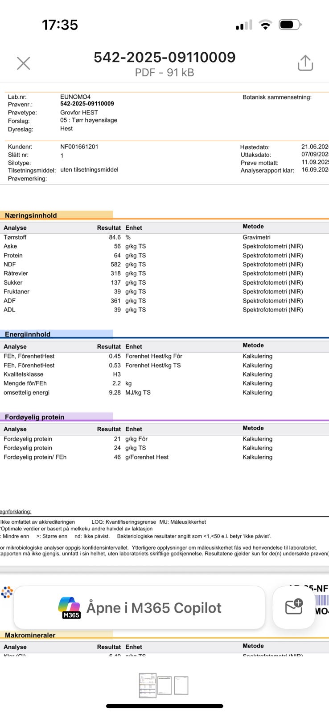Tap the mail compose icon button

click(294, 607)
